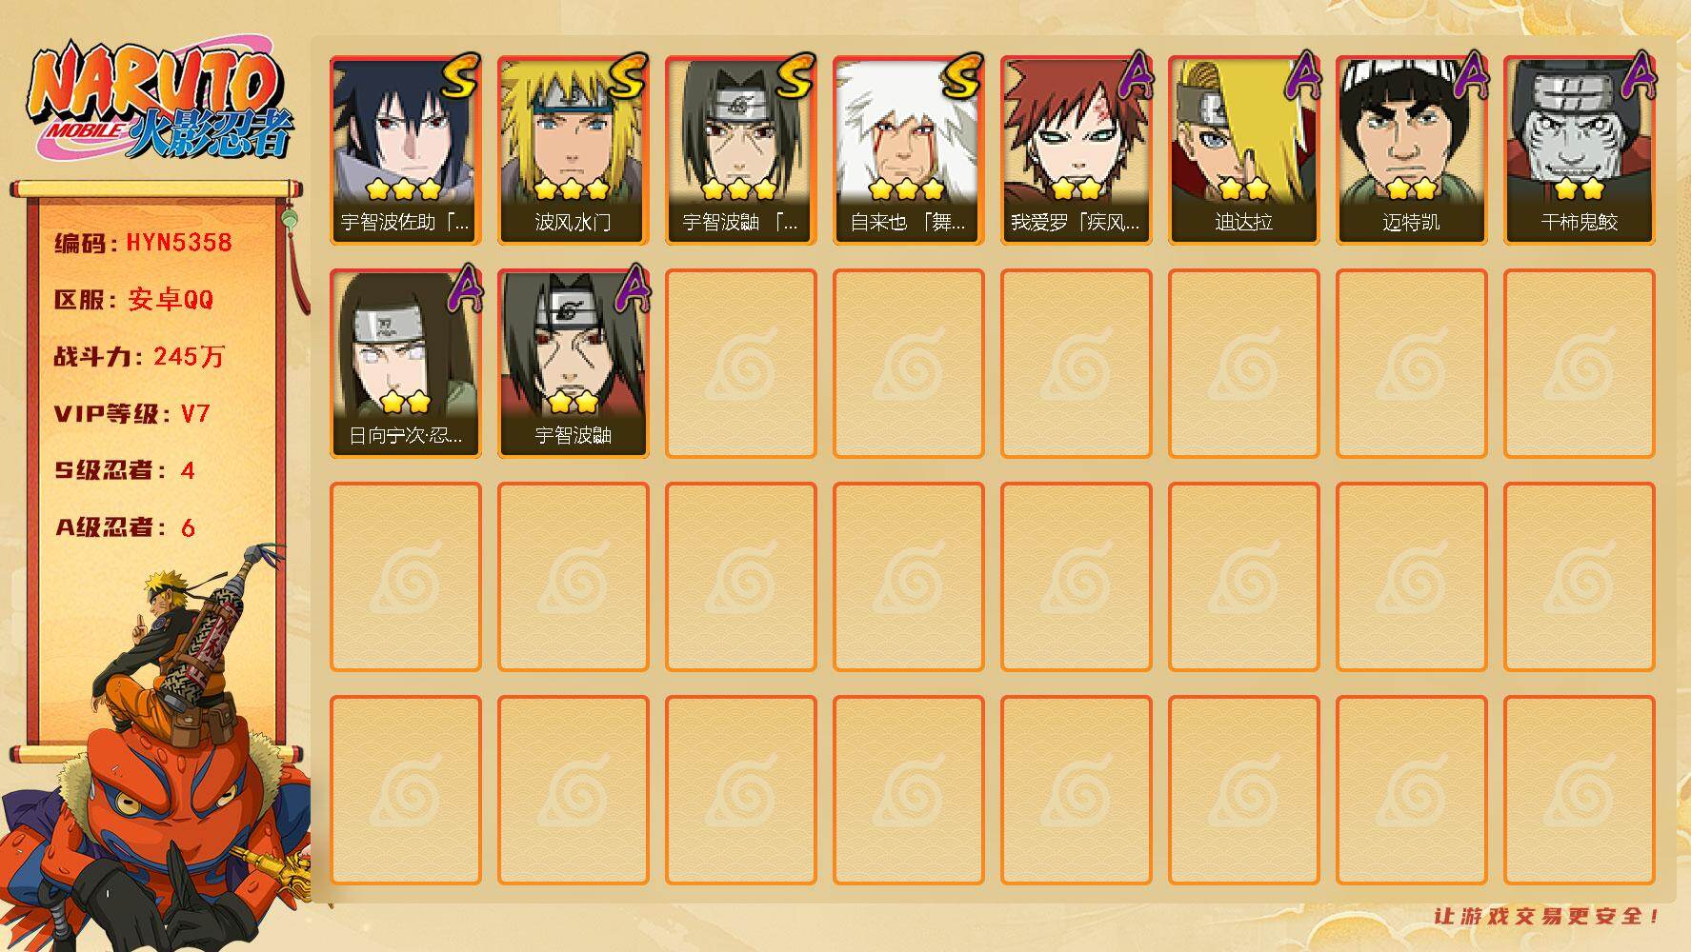This screenshot has width=1691, height=952.
Task: Select the A-rank 宇智波鼬 card in second row
Action: point(573,364)
